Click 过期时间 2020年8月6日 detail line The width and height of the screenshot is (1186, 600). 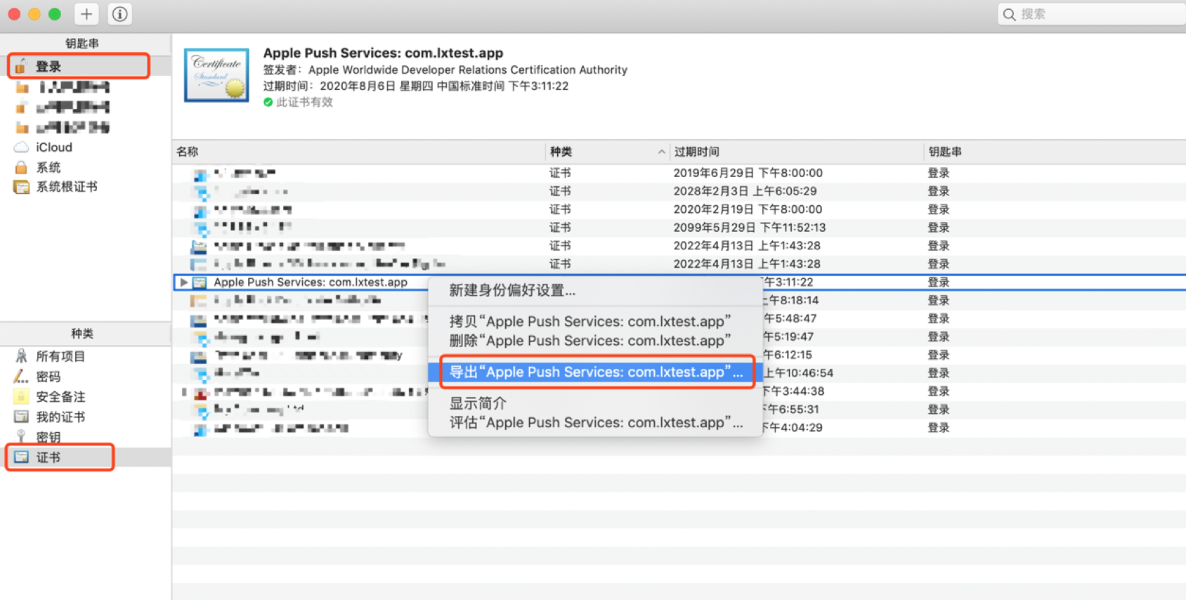point(416,86)
